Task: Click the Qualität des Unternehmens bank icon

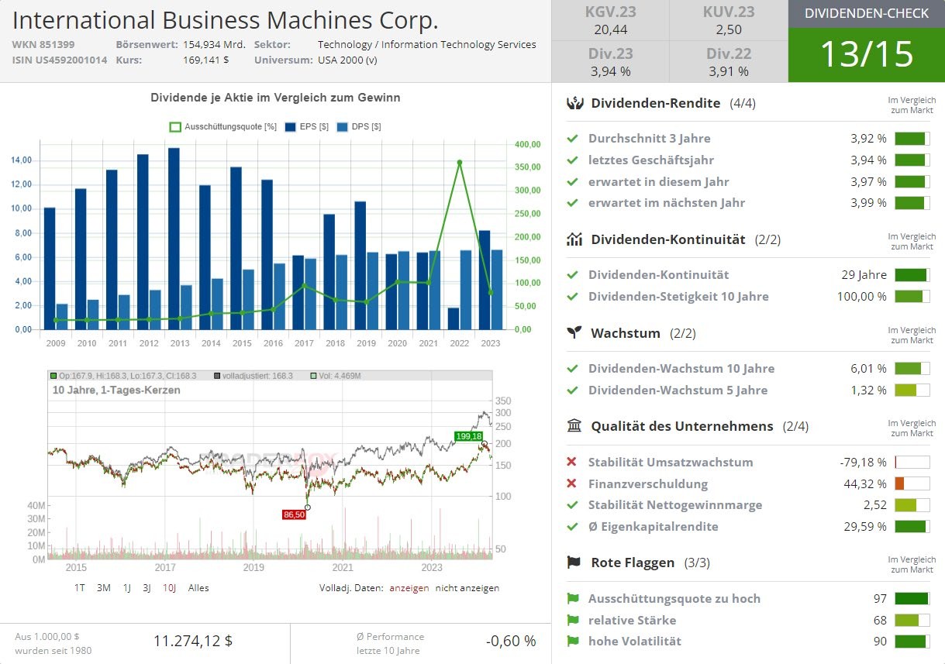Action: (574, 426)
